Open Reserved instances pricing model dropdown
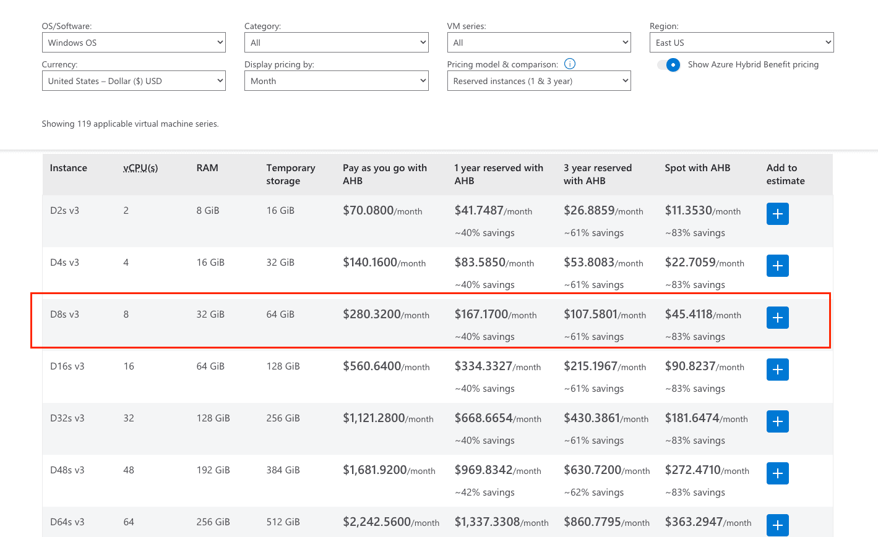The height and width of the screenshot is (537, 878). pyautogui.click(x=539, y=81)
